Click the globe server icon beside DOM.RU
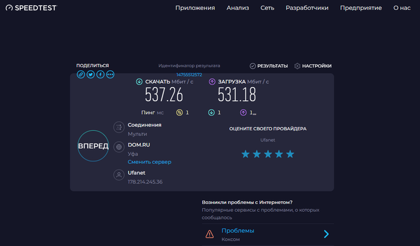This screenshot has height=246, width=420. pos(119,147)
